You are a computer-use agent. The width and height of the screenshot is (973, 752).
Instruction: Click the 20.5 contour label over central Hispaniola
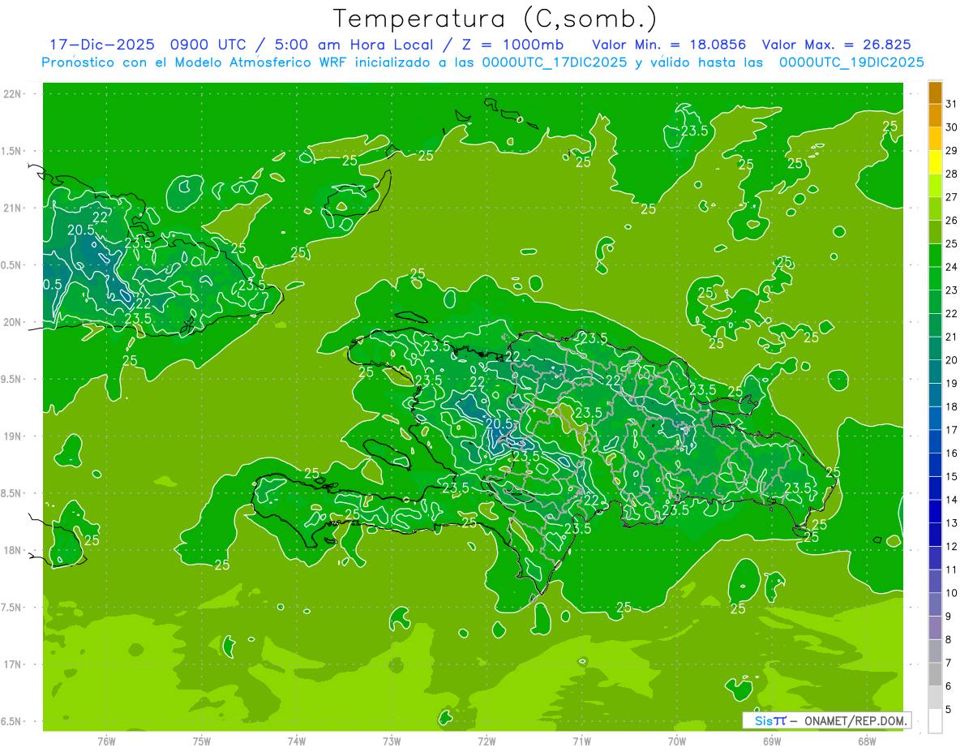tap(499, 423)
